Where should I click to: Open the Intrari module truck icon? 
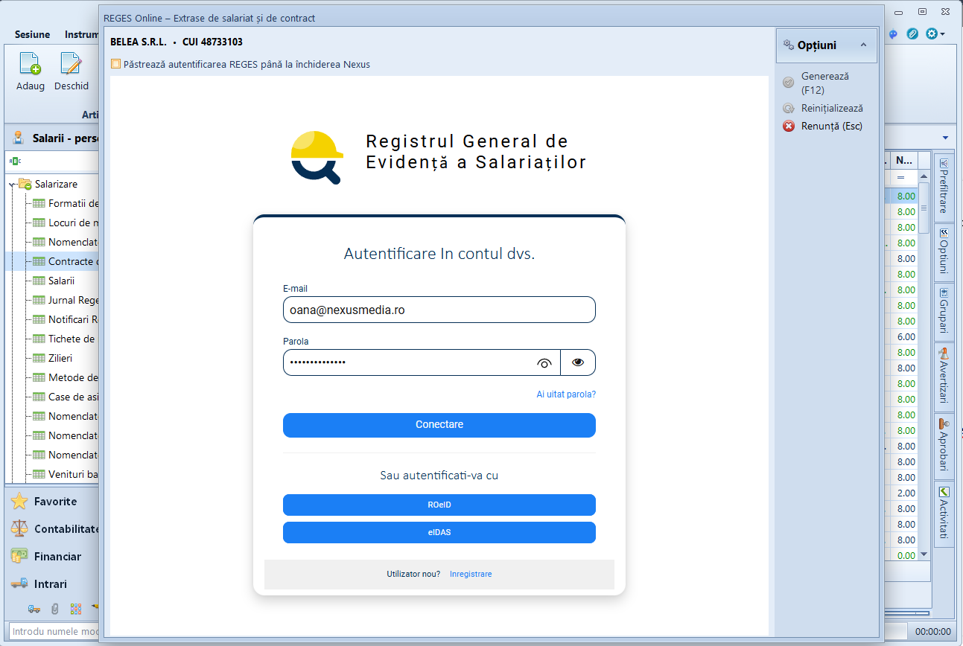pyautogui.click(x=20, y=584)
